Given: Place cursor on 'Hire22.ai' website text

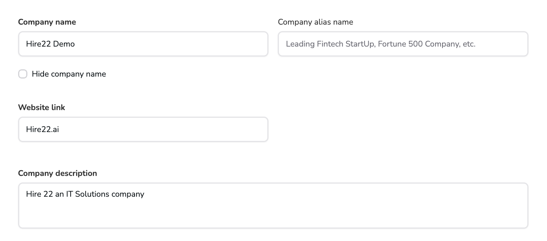Looking at the screenshot, I should (42, 129).
